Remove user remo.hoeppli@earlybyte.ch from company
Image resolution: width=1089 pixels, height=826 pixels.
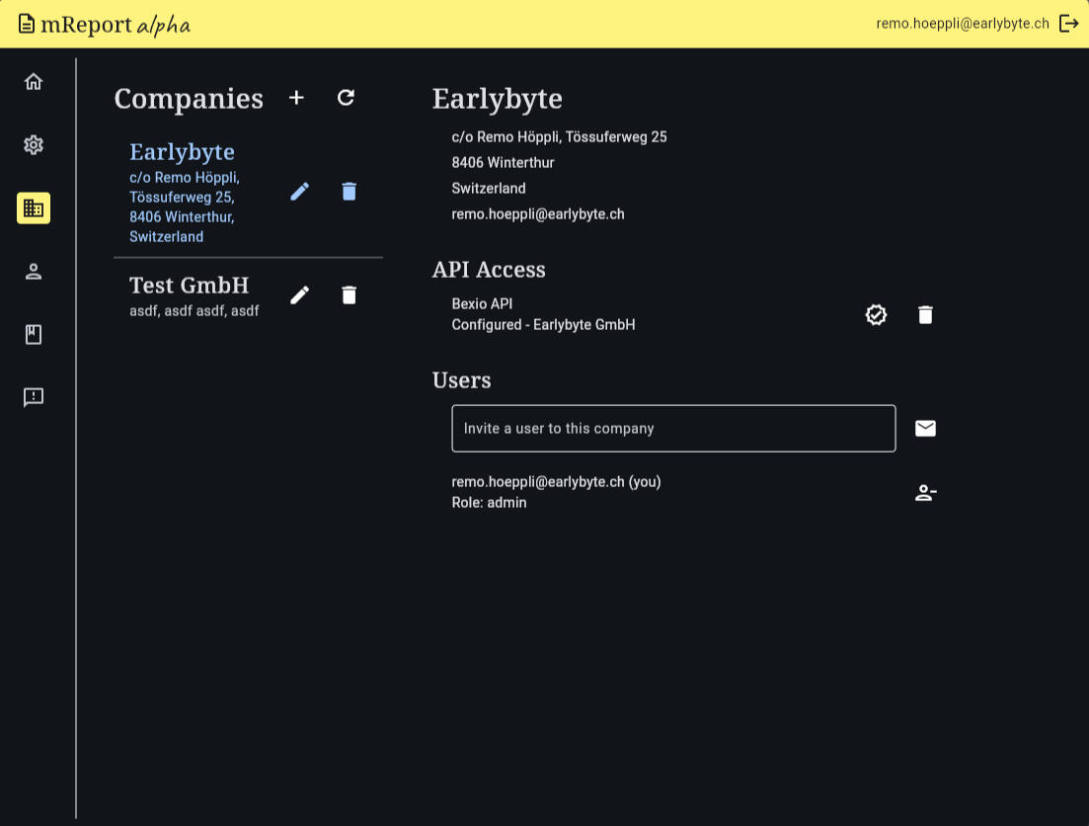925,492
